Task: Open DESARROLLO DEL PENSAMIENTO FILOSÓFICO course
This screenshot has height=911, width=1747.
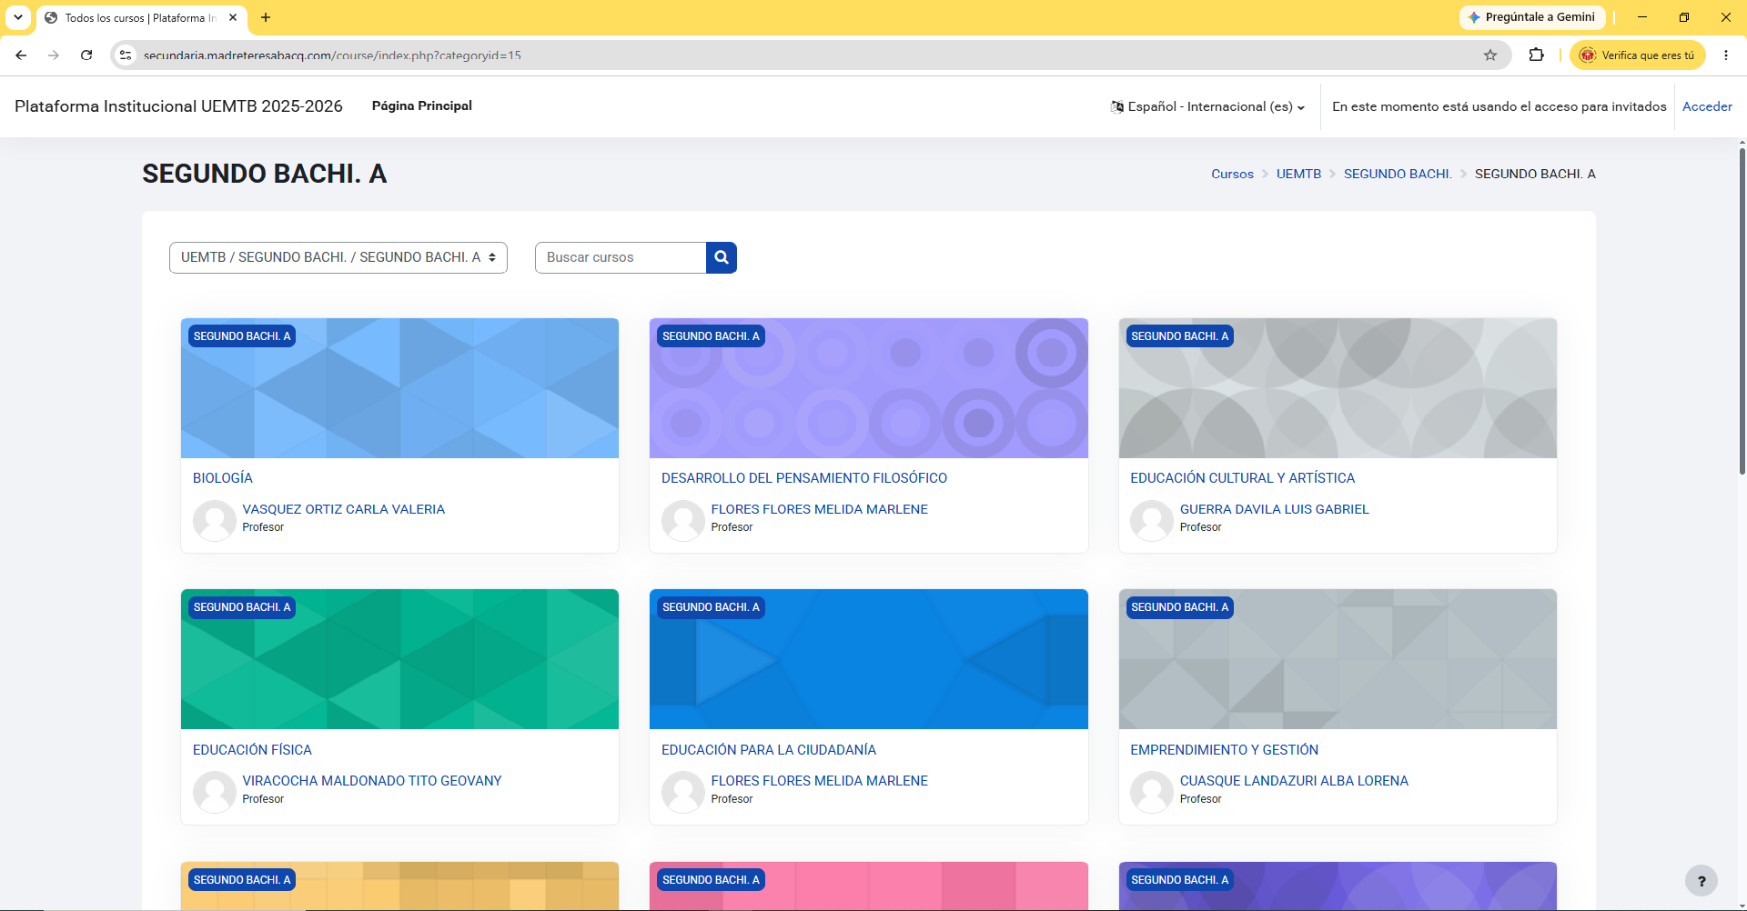Action: [804, 478]
